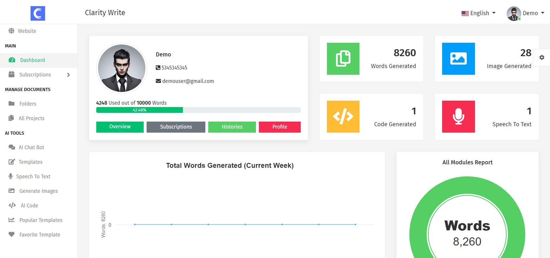Open the Templates menu item
Screen dimensions: 550x258
click(39, 162)
